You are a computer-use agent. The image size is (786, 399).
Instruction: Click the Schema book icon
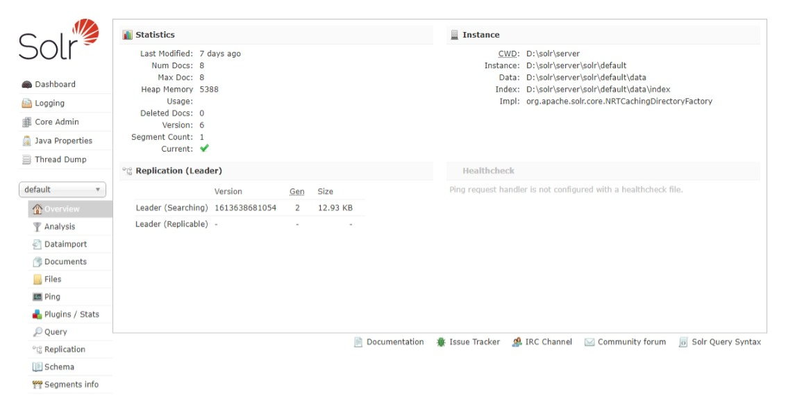[x=37, y=367]
